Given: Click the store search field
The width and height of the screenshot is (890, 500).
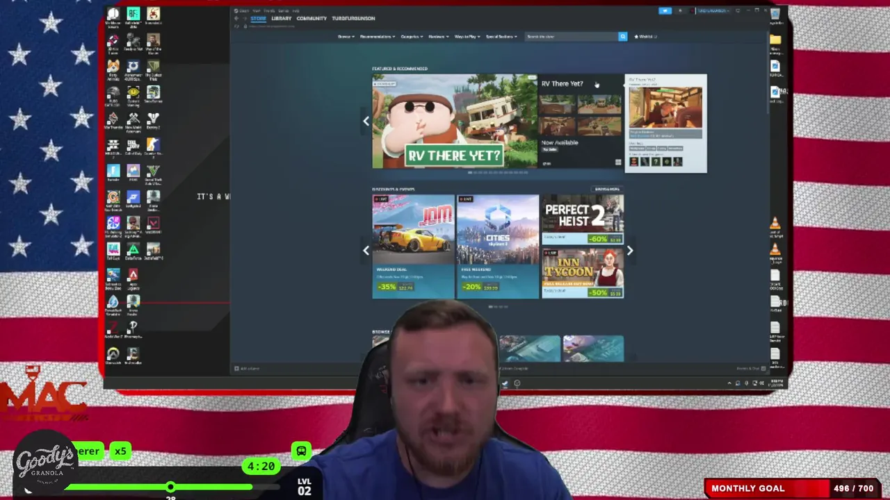Looking at the screenshot, I should [x=572, y=36].
